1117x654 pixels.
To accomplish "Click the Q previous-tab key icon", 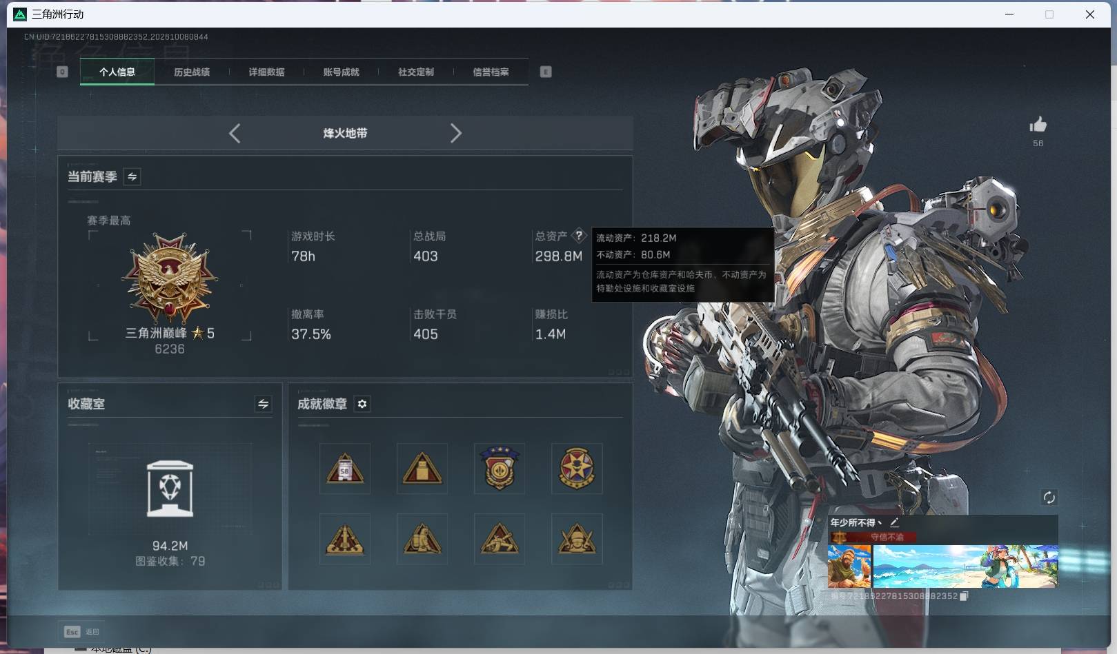I will (x=62, y=72).
